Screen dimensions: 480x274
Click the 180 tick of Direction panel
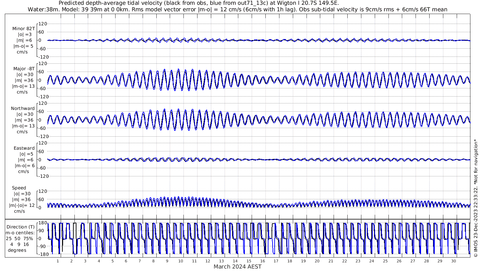43,223
